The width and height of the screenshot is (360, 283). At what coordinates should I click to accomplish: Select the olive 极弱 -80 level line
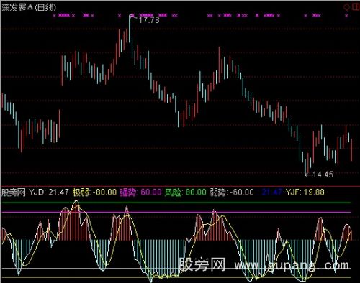[x=176, y=277]
